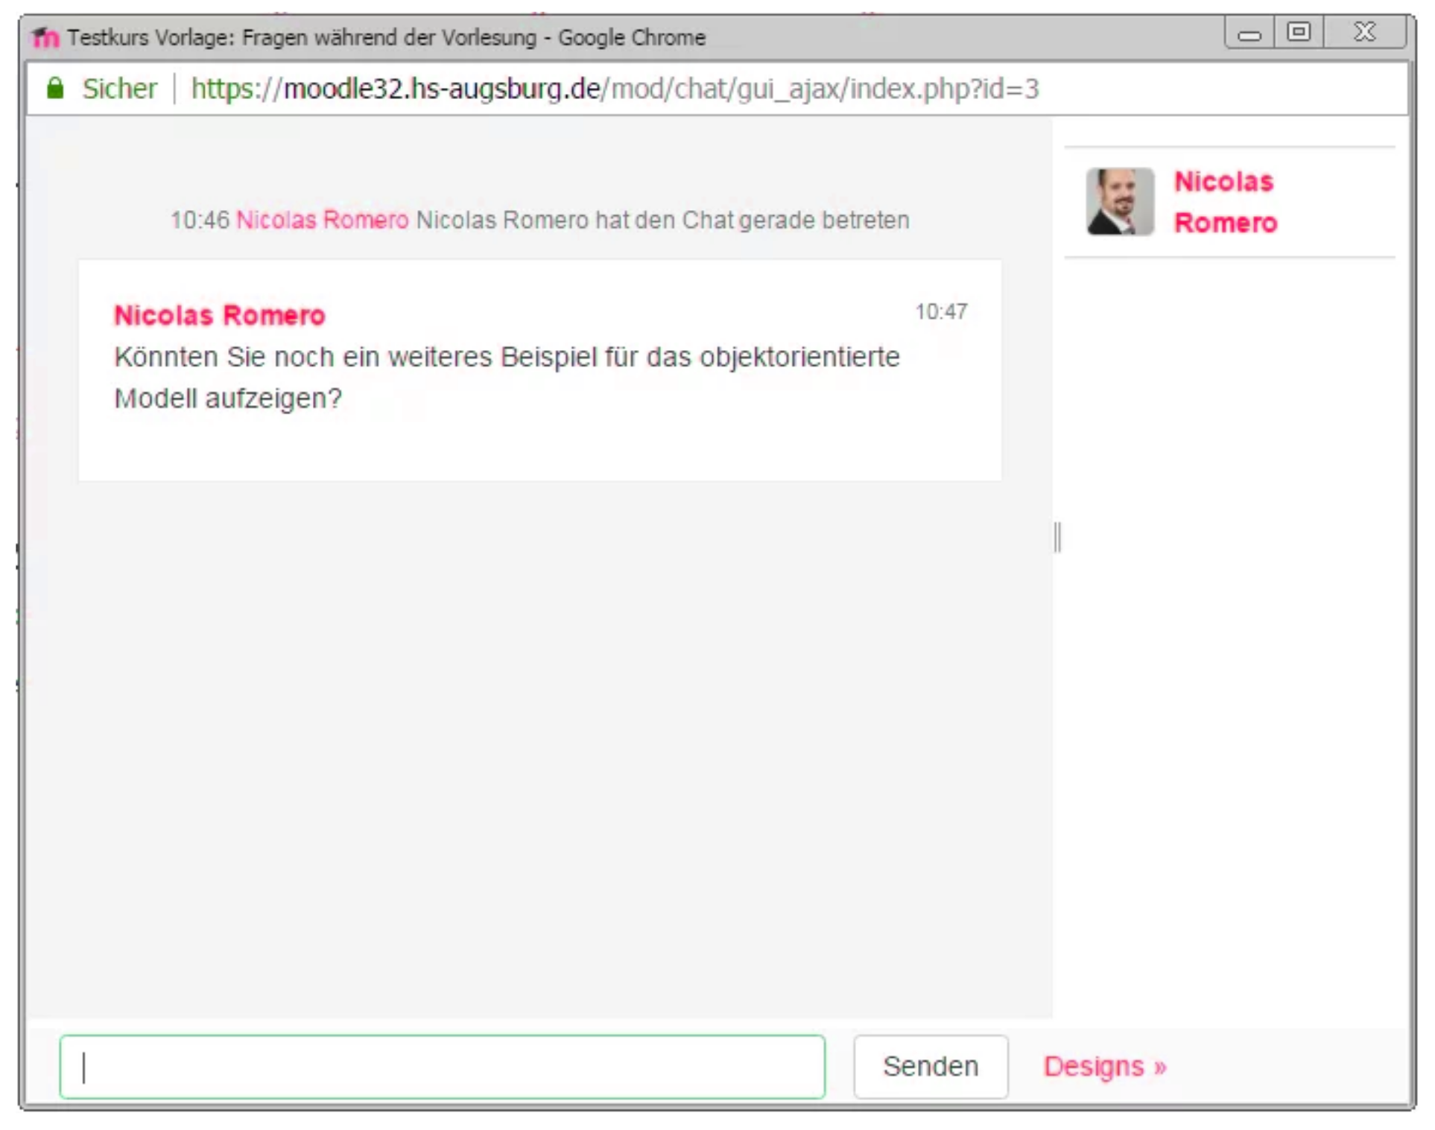Click Nicolas Romero's avatar in the sidebar
1435x1130 pixels.
(1120, 201)
